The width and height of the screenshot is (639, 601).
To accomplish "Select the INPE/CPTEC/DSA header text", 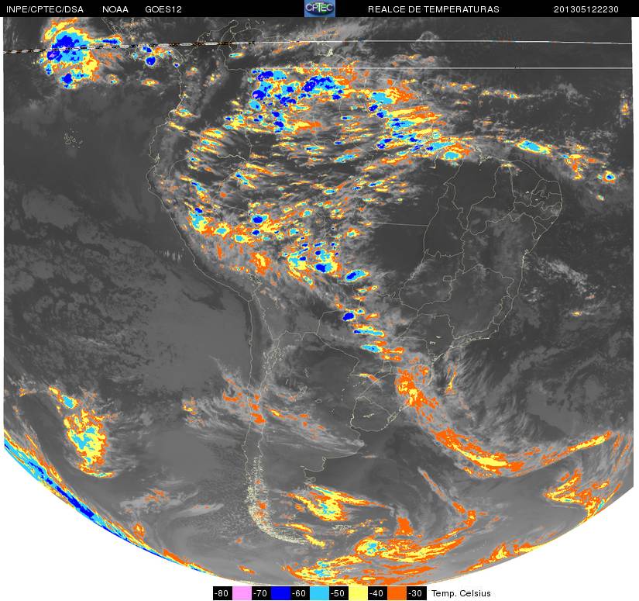I will (45, 9).
